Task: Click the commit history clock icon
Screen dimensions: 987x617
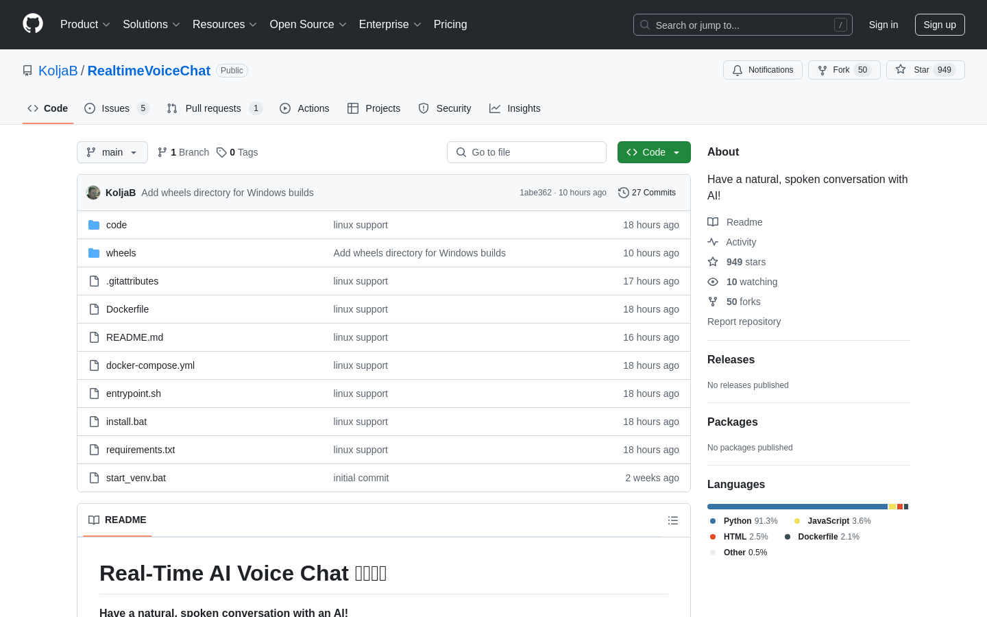Action: [x=623, y=193]
